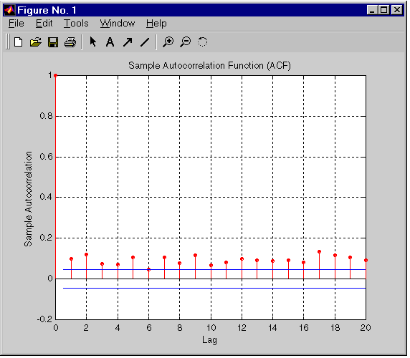This screenshot has width=410, height=358.
Task: Open a file with the folder icon
Action: pos(36,42)
